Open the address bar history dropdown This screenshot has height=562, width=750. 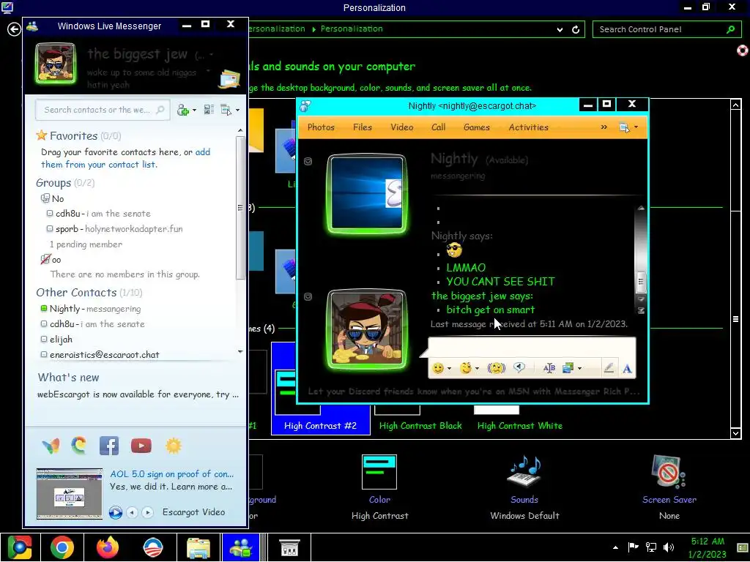click(560, 29)
